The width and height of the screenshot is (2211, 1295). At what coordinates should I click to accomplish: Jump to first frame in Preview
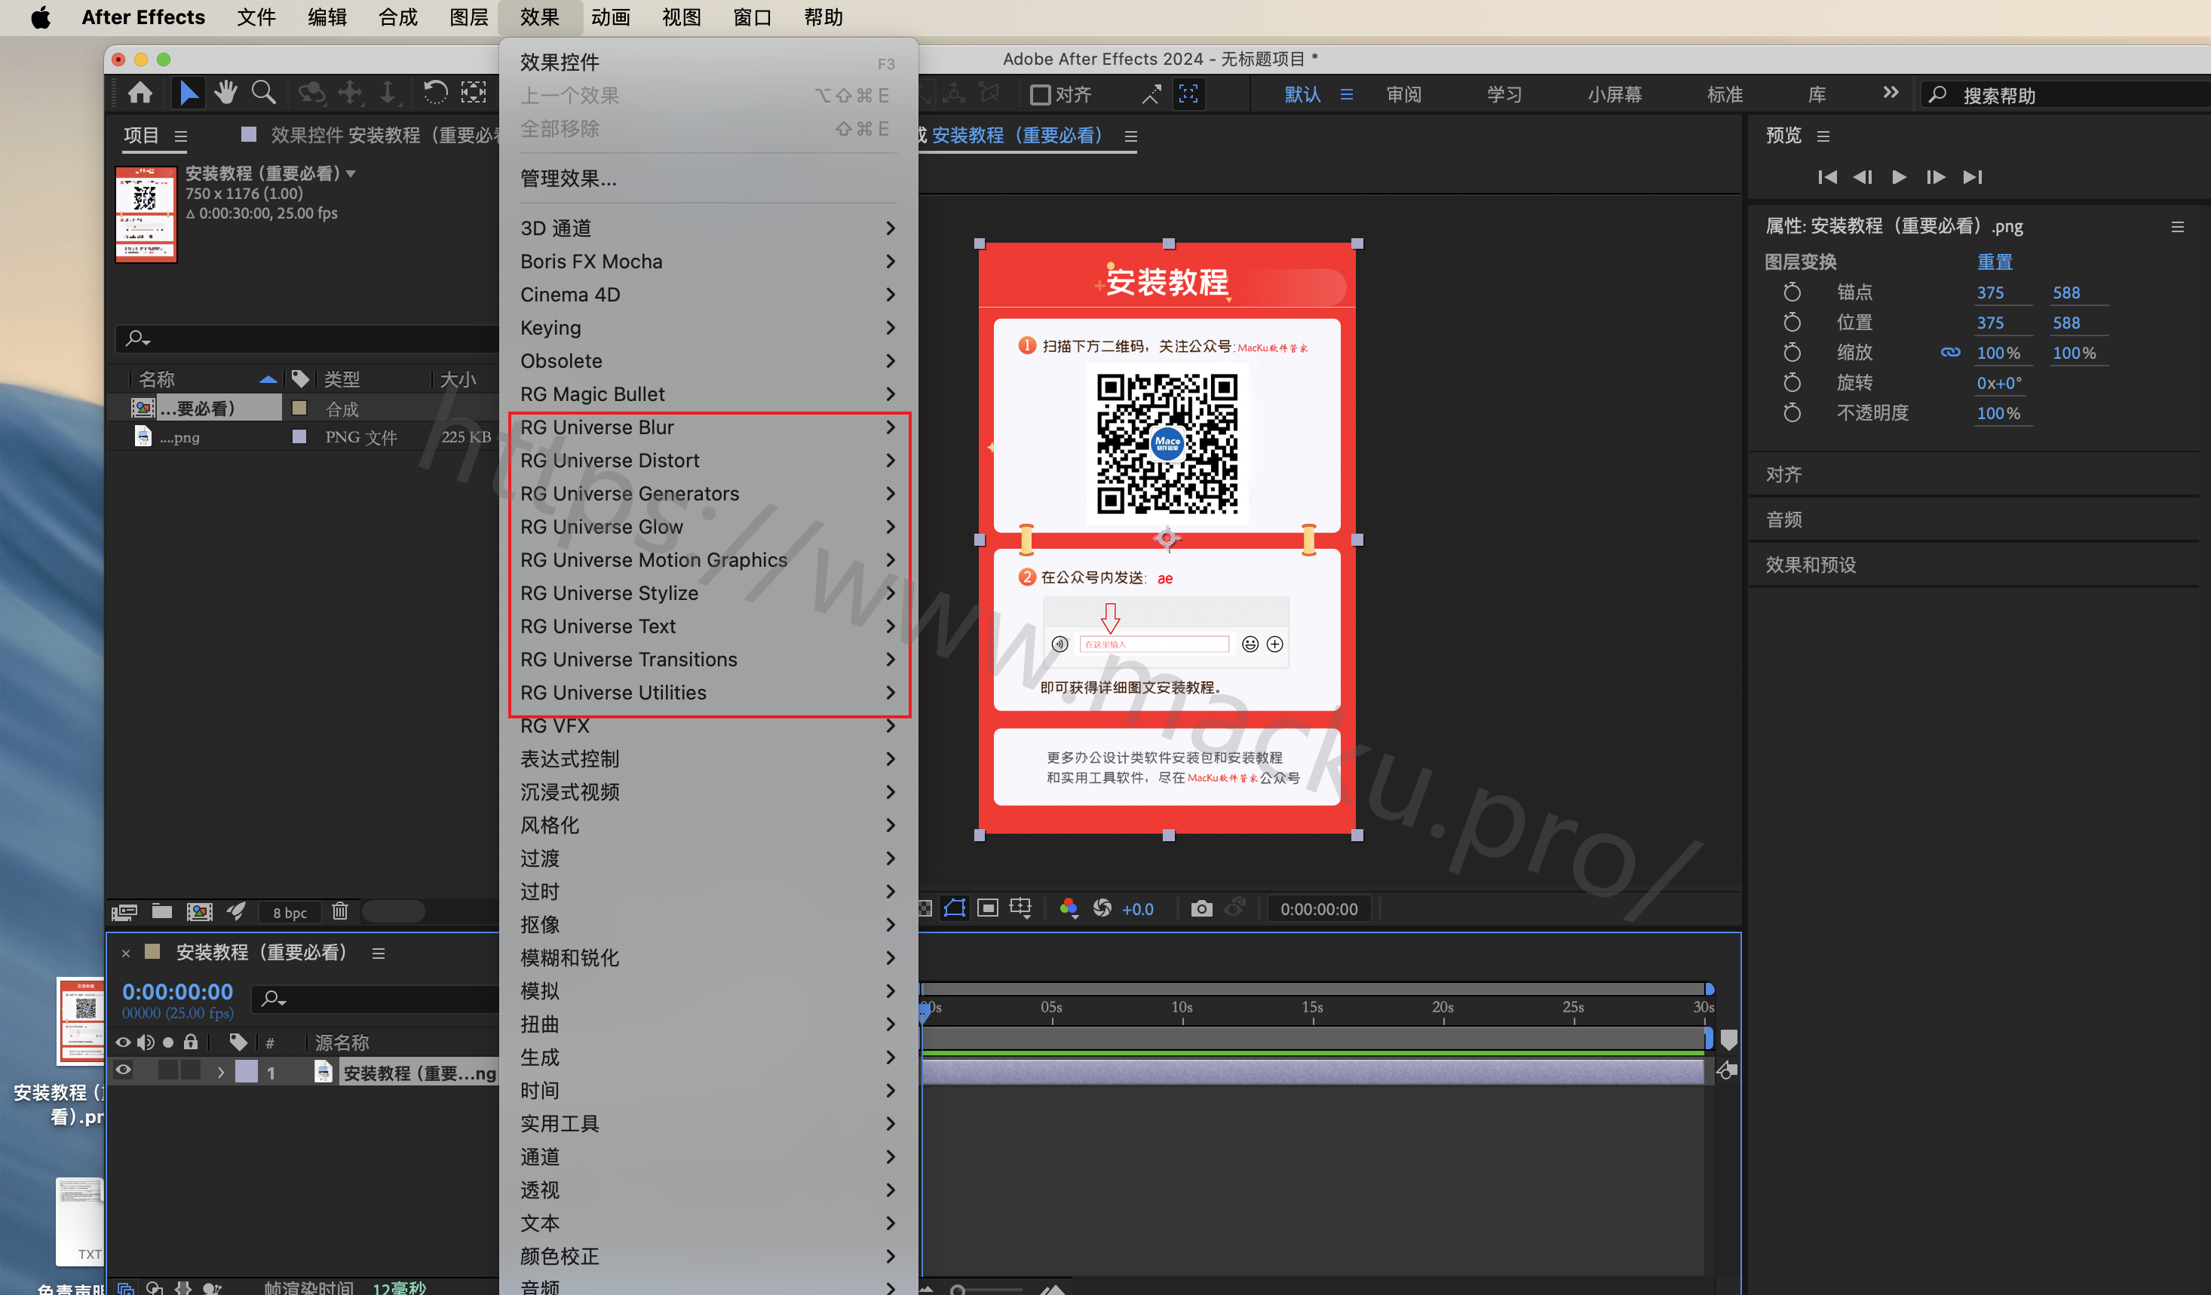[x=1828, y=177]
